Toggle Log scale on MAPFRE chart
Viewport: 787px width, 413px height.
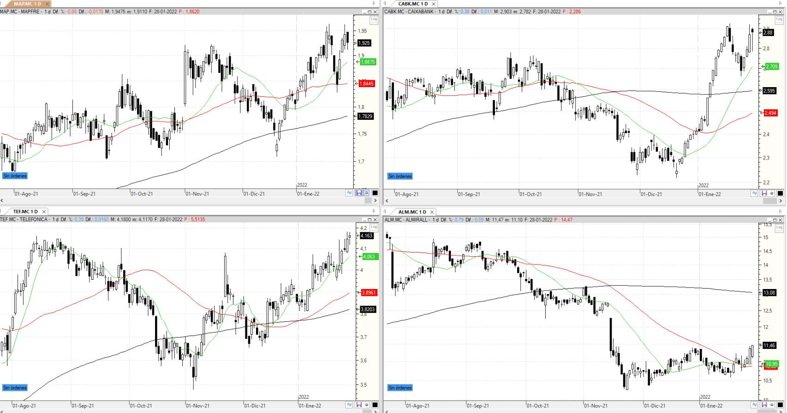coord(374,19)
